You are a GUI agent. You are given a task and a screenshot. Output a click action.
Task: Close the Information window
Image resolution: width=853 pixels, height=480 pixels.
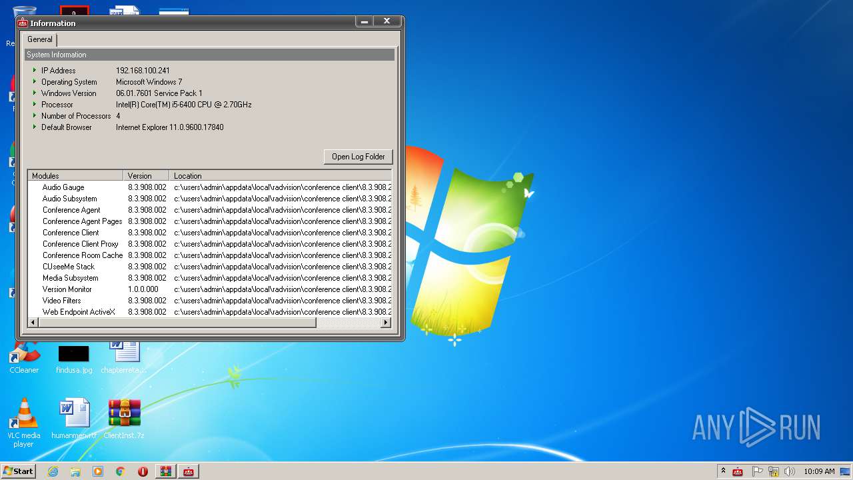387,22
